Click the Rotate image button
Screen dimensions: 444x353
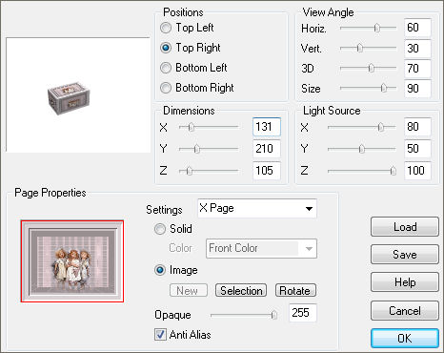[x=295, y=290]
